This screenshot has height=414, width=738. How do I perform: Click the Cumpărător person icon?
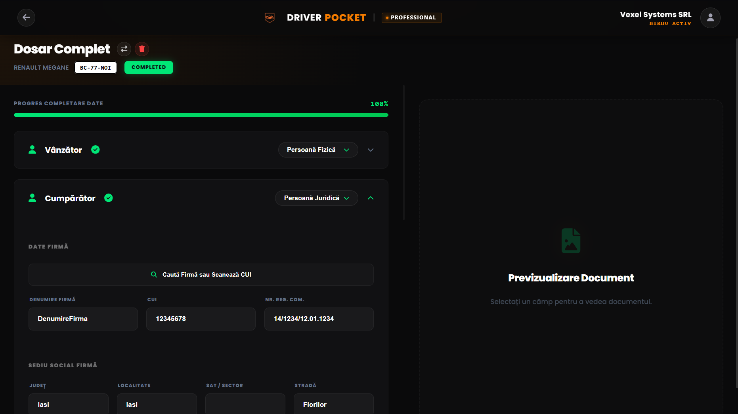(33, 198)
